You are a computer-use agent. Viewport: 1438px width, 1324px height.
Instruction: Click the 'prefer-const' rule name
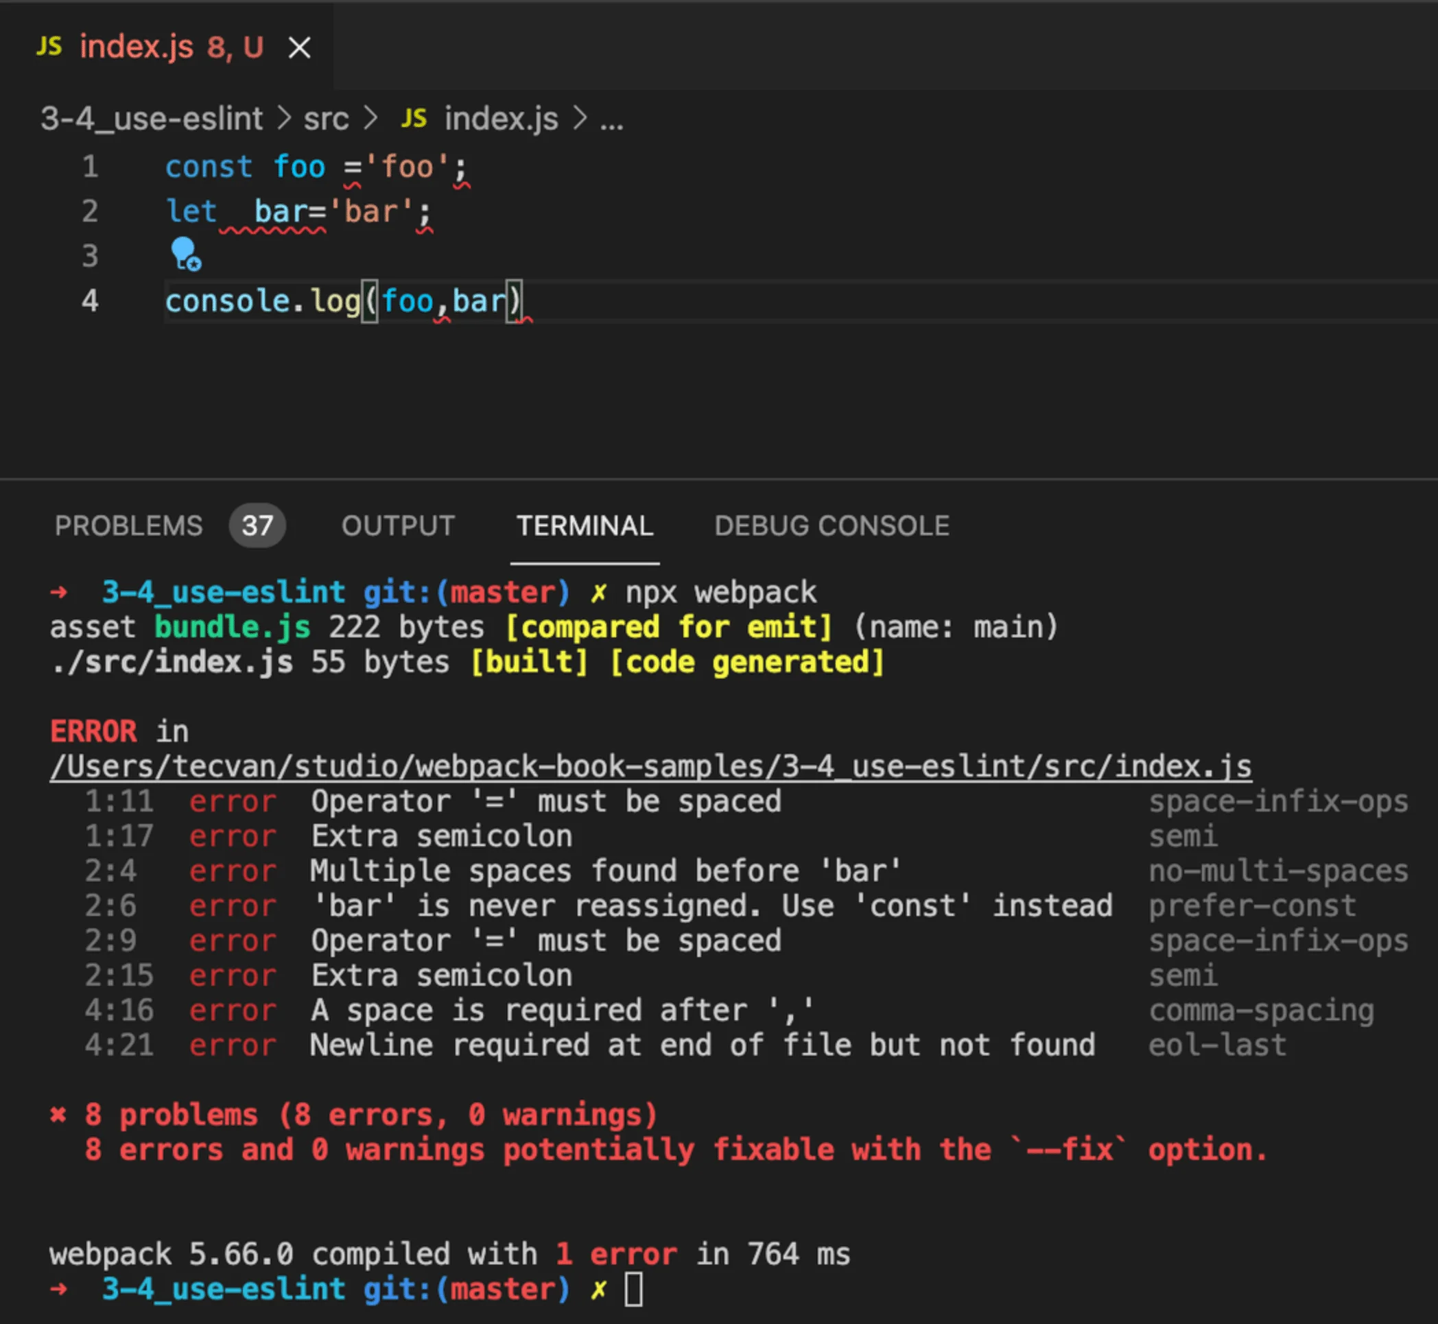[x=1253, y=906]
